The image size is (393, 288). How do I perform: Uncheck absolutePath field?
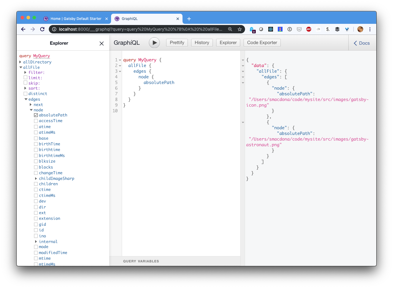click(x=36, y=115)
